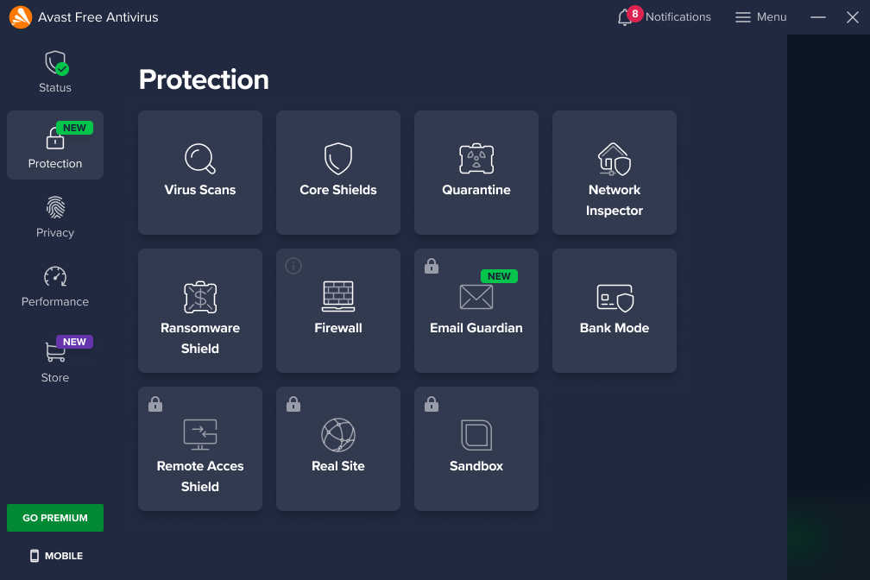Click the Email Guardian envelope icon
The image size is (870, 580).
pos(476,297)
